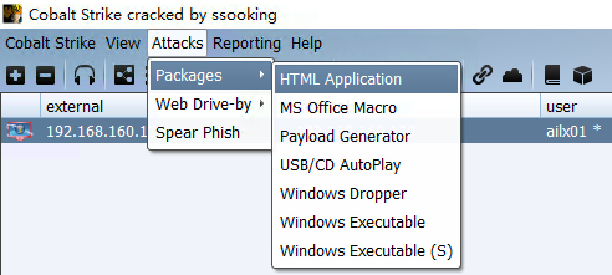This screenshot has width=612, height=275.
Task: Open the Reporting menu
Action: 246,44
